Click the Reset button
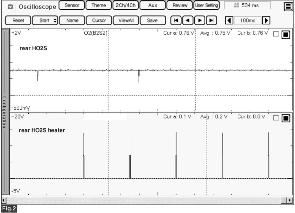This screenshot has height=213, width=295. pos(19,21)
